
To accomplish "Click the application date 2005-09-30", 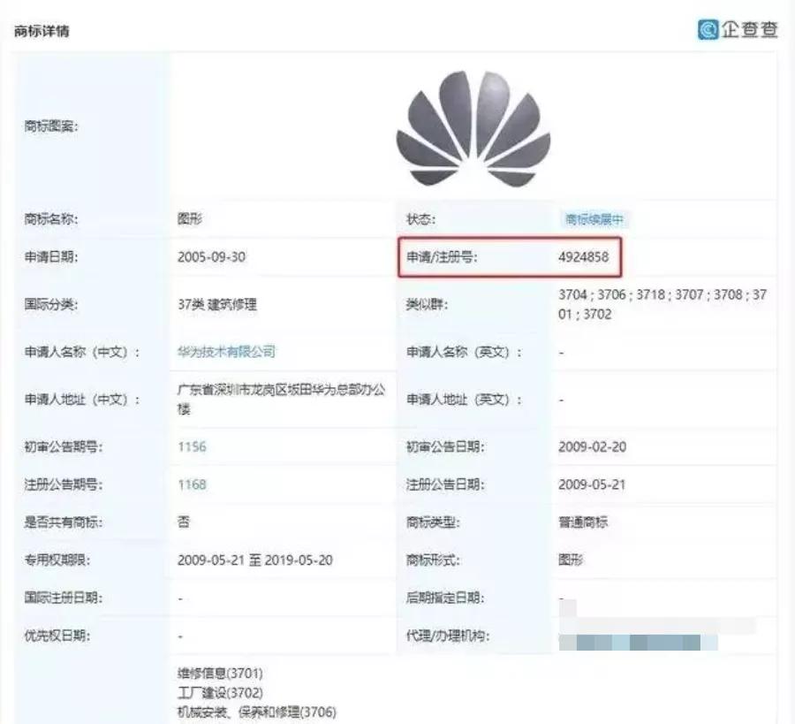I will point(211,256).
